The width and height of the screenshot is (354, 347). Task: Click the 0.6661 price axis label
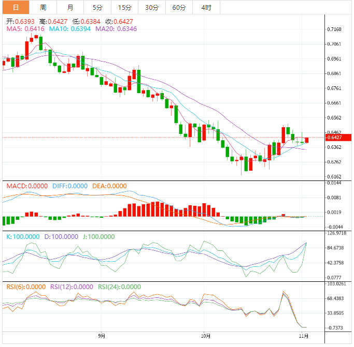coord(334,103)
